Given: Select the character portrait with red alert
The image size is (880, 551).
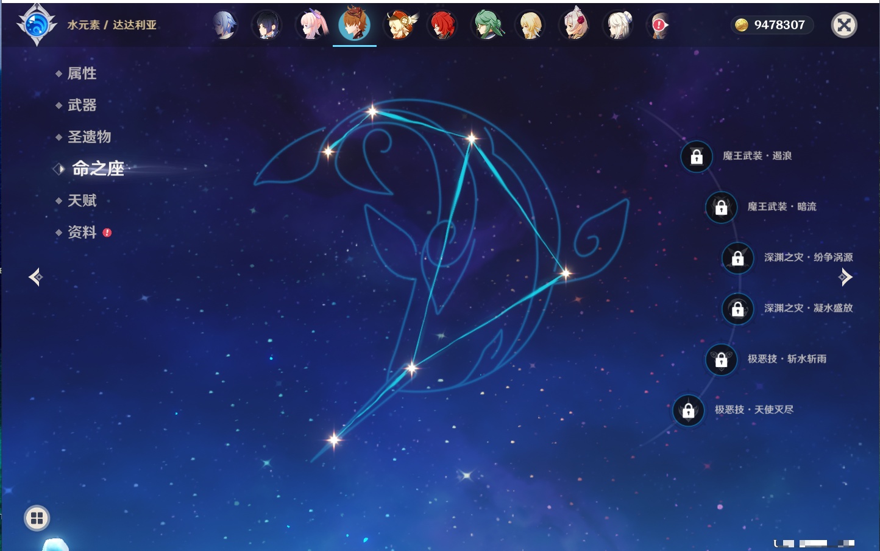Looking at the screenshot, I should tap(659, 26).
